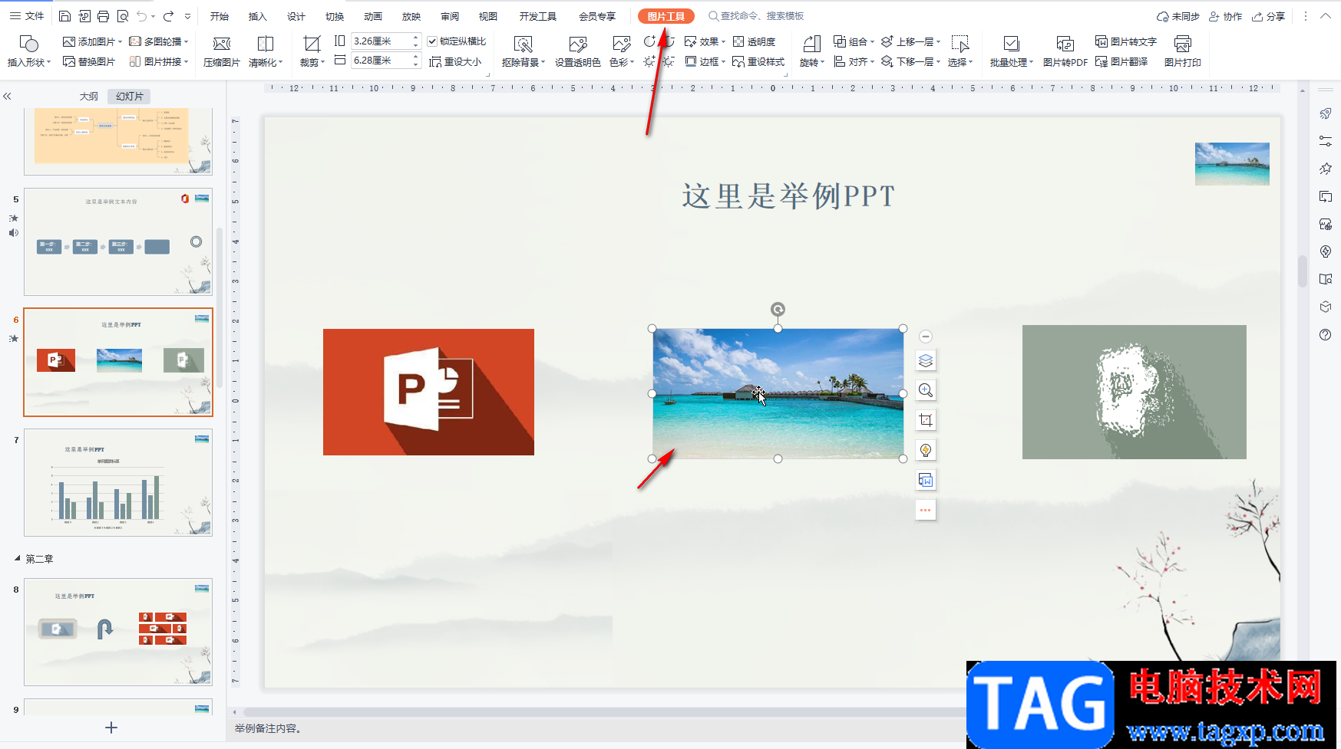This screenshot has height=749, width=1341.
Task: Click the Share (分享) button
Action: (1269, 16)
